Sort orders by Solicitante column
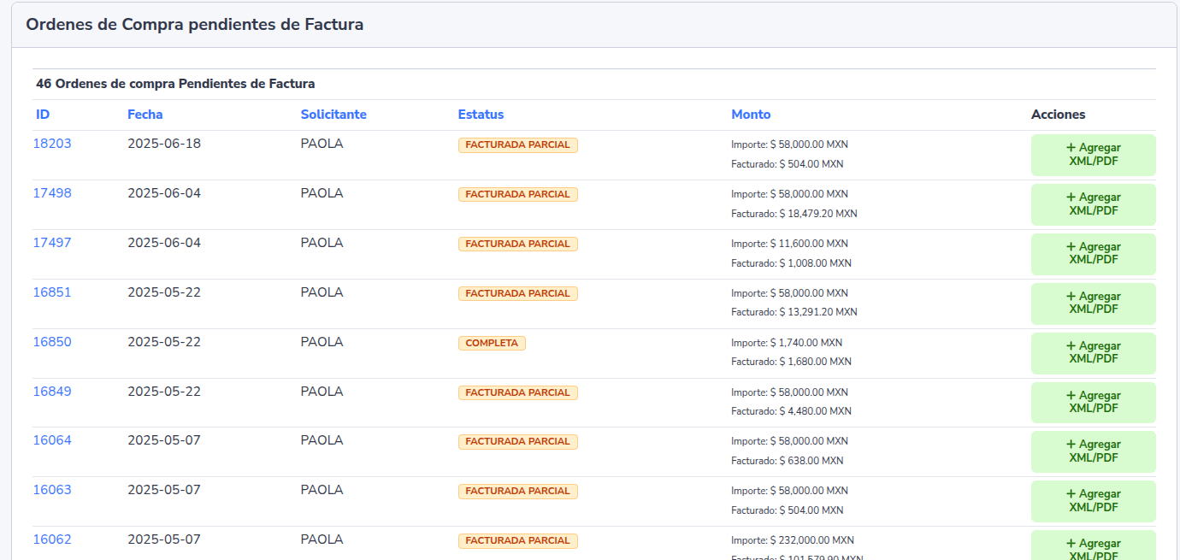The height and width of the screenshot is (560, 1180). point(333,115)
